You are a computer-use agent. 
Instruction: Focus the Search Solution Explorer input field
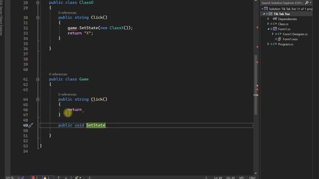tap(282, 2)
